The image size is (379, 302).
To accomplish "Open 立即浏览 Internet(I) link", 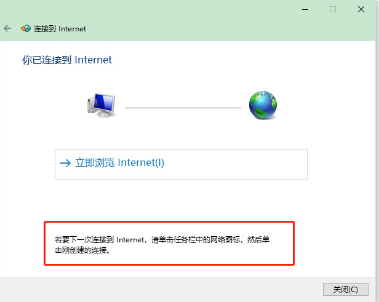I will [120, 162].
